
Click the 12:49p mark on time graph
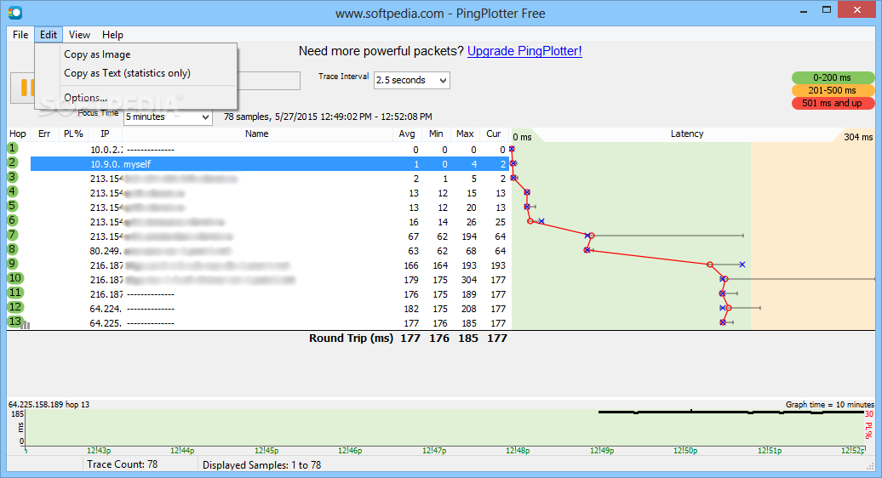pos(602,451)
